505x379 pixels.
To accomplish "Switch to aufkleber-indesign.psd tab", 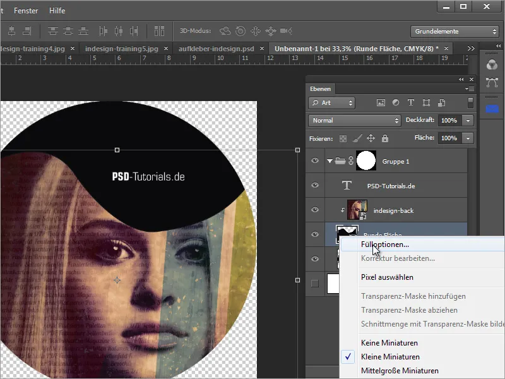I will [x=216, y=49].
